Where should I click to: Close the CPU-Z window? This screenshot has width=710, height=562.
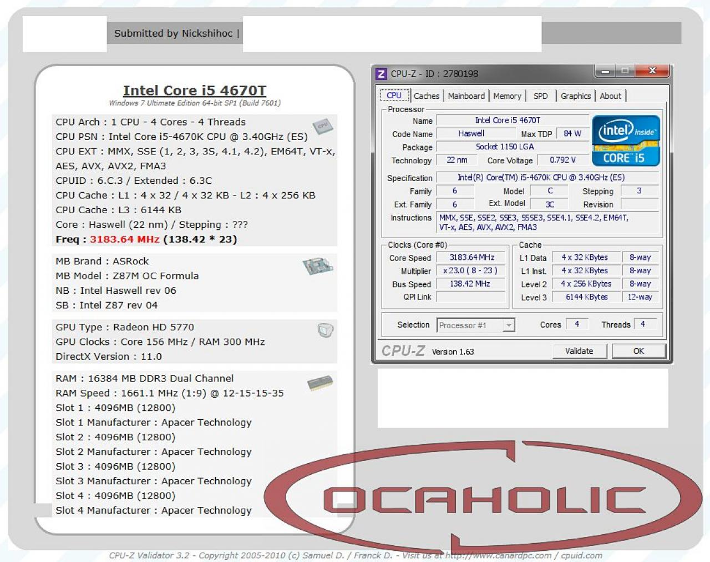point(652,71)
